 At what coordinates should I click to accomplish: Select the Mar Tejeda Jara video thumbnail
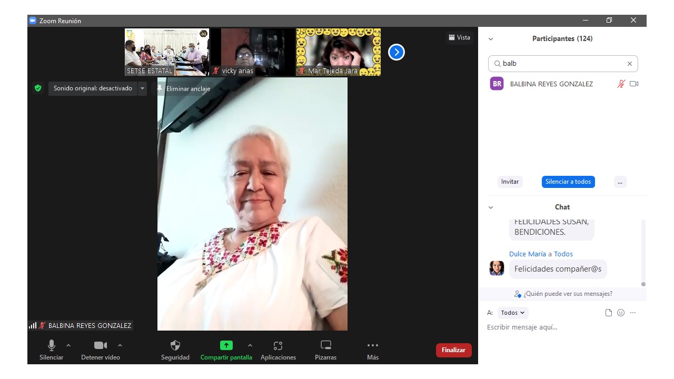pyautogui.click(x=339, y=52)
